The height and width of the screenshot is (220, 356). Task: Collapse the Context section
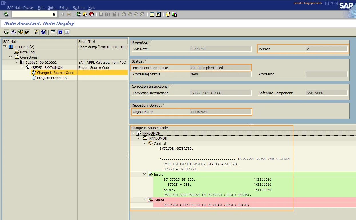coord(144,143)
